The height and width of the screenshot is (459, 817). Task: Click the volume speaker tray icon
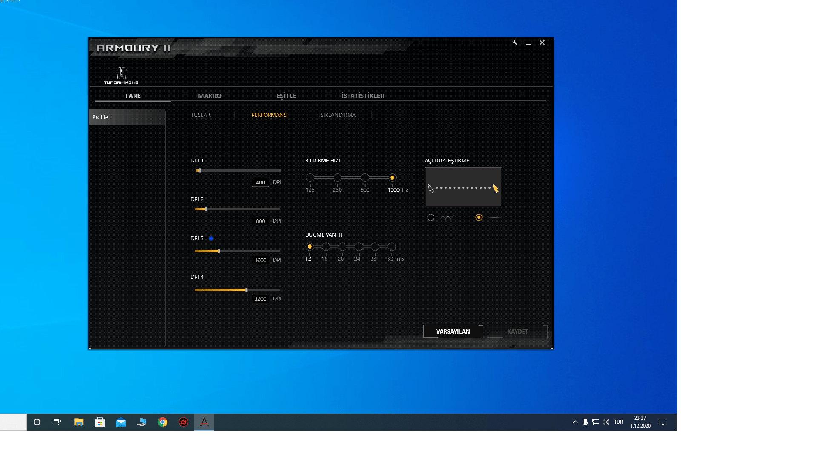(x=606, y=422)
